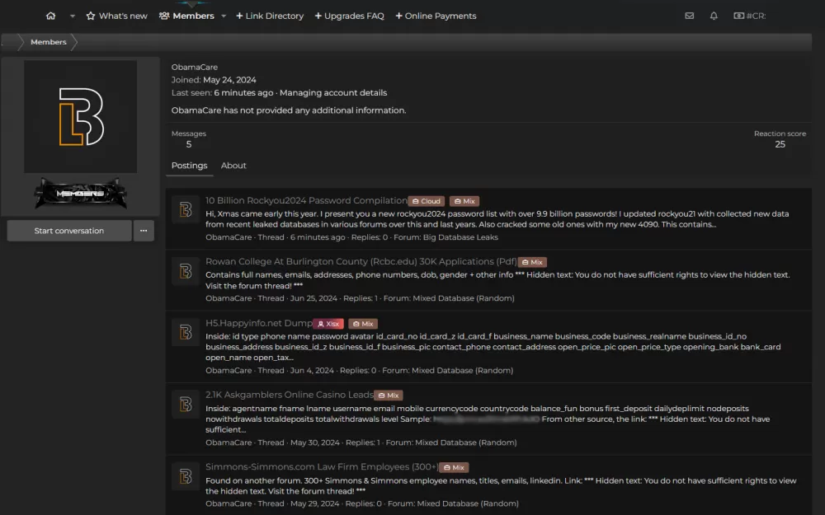Click the Start conversation button
Screen dimensions: 825x515
click(x=69, y=231)
